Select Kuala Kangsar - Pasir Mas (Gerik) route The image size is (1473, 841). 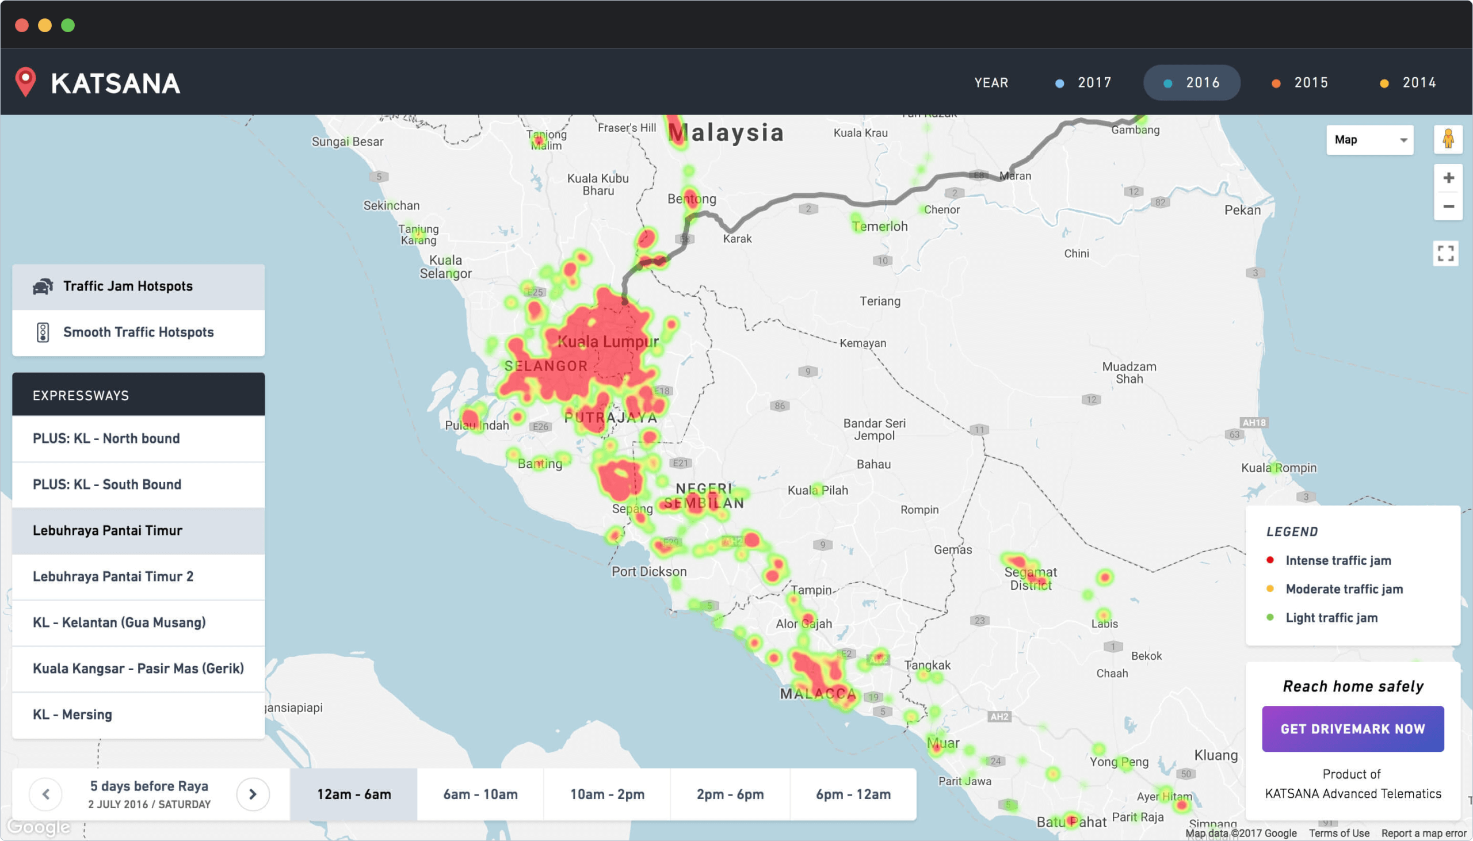tap(139, 669)
